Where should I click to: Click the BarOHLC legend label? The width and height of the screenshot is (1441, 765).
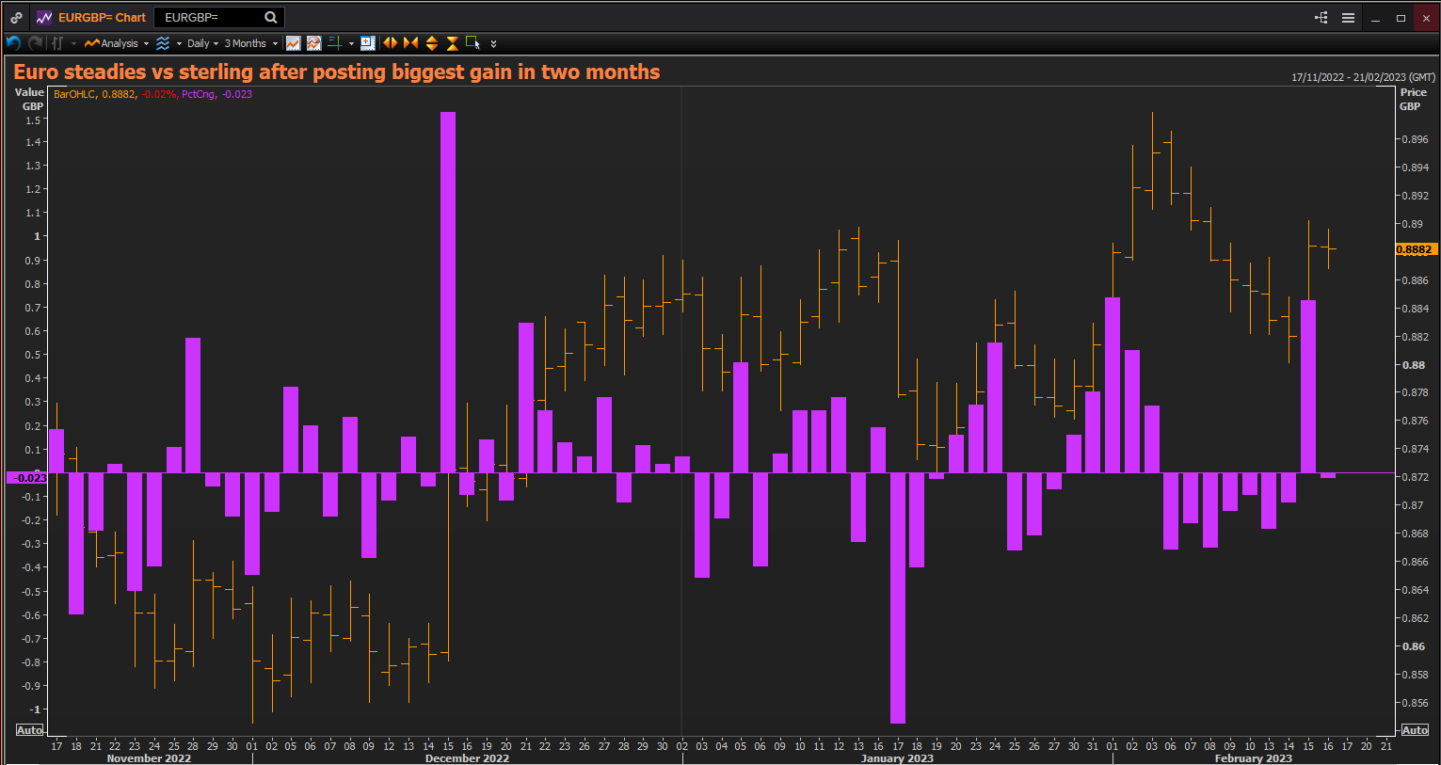coord(74,94)
